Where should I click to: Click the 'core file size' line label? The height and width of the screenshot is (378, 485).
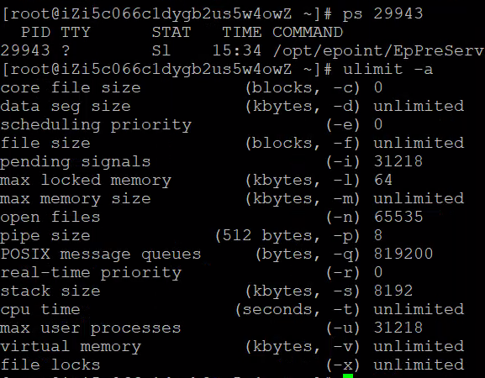pos(71,87)
